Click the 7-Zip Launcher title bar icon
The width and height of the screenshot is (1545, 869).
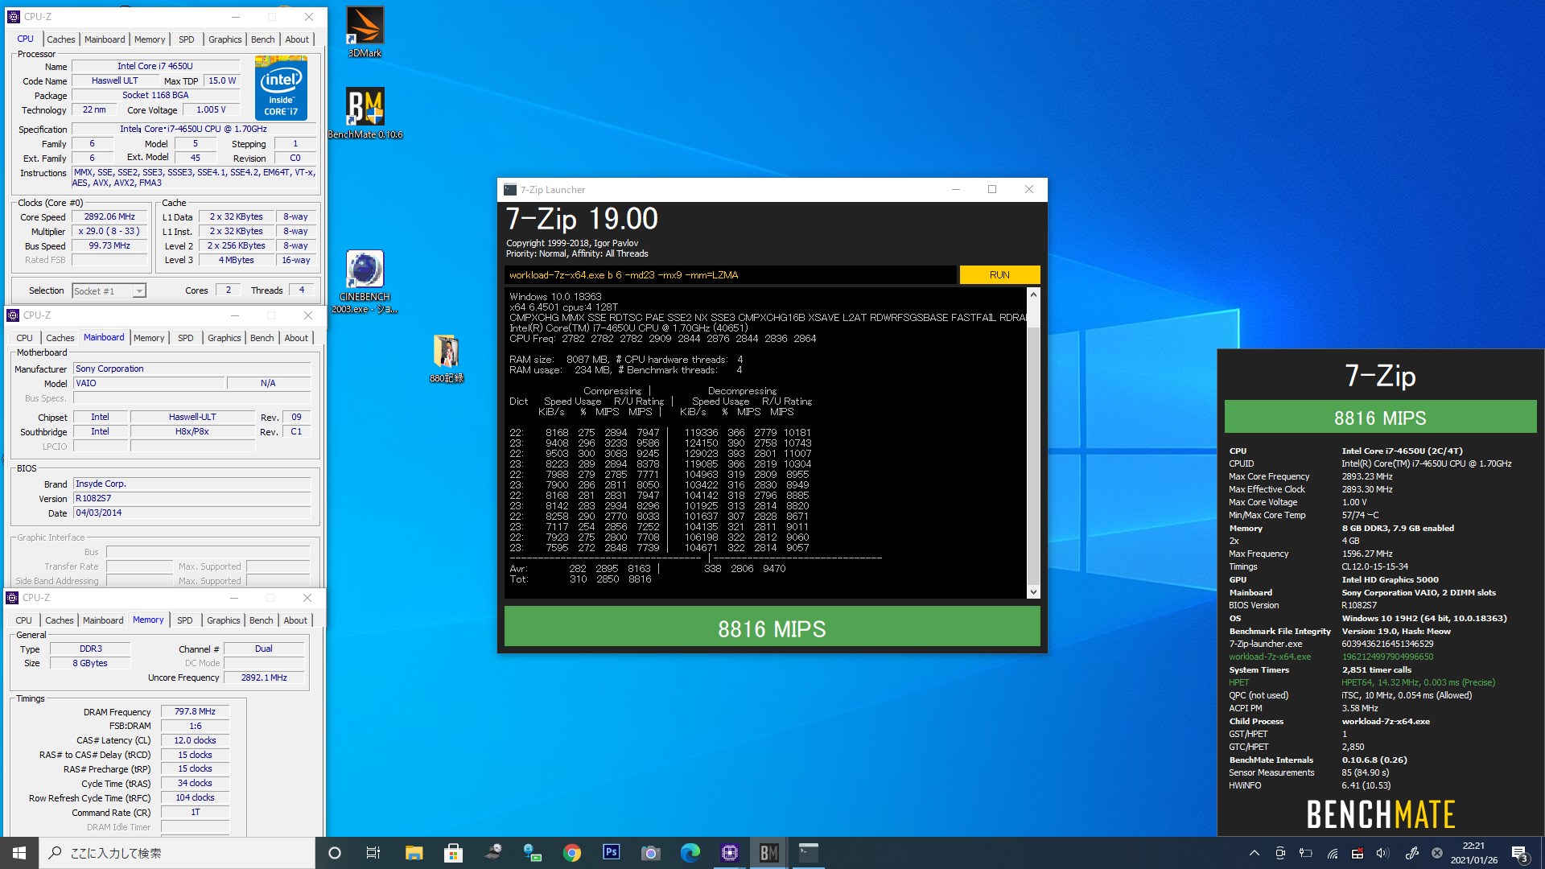point(510,190)
